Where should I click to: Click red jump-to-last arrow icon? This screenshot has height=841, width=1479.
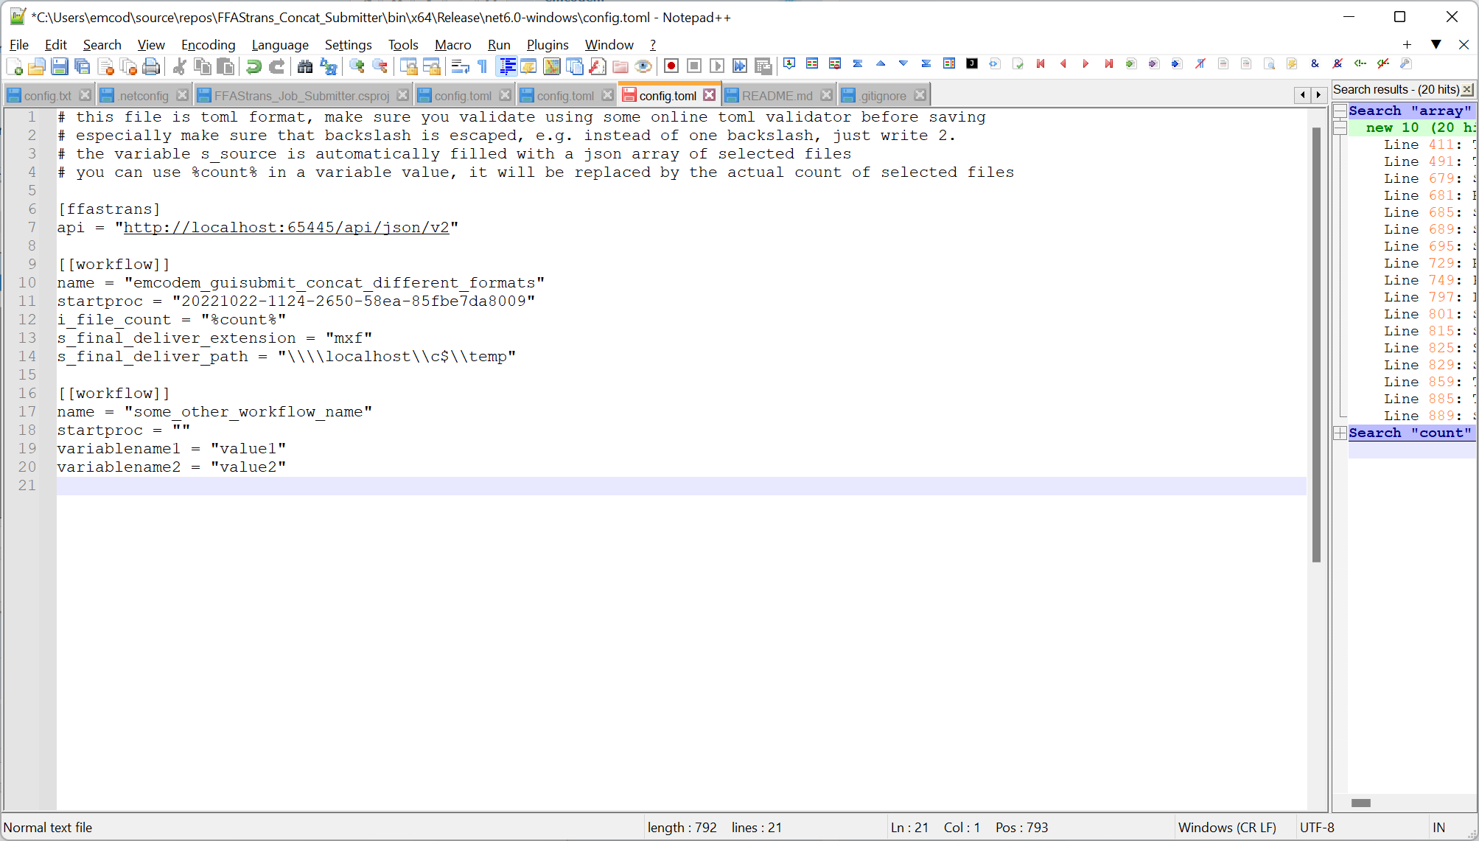coord(1108,64)
